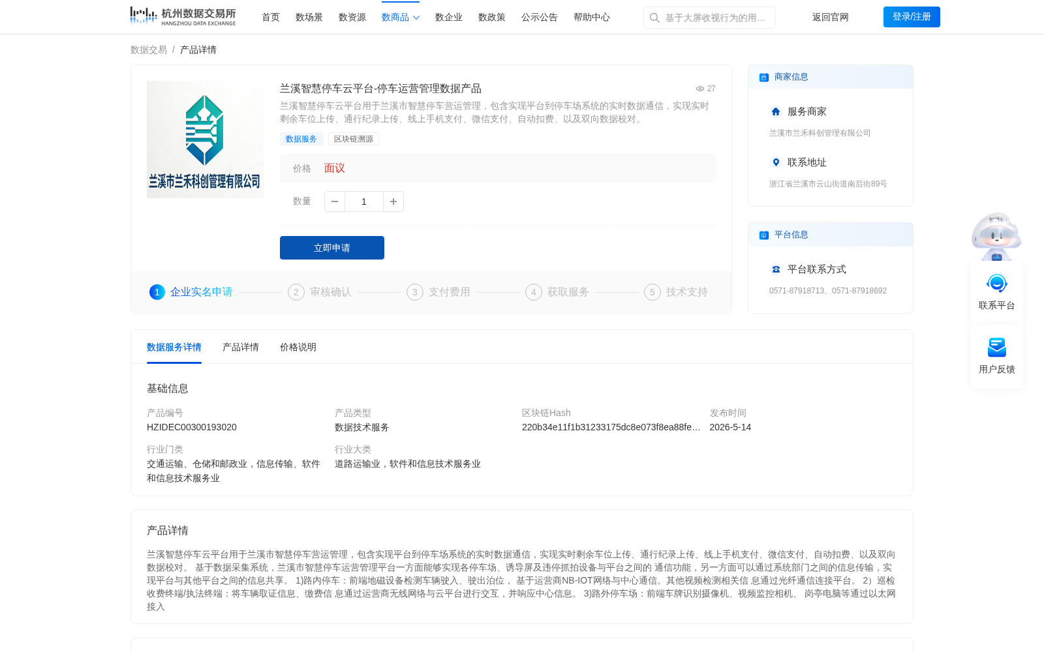1044x652 pixels.
Task: Click the product logo thumbnail image
Action: [x=206, y=140]
